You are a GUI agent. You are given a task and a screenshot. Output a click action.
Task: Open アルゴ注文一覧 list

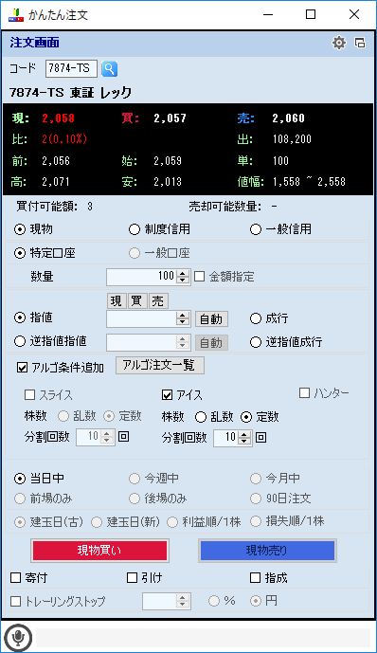click(160, 365)
